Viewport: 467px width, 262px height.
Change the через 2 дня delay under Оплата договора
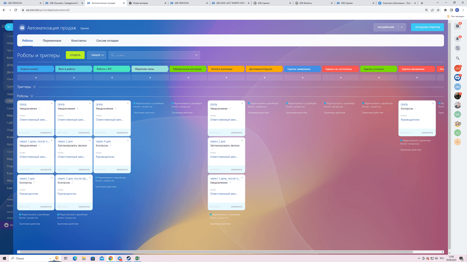coord(218,141)
